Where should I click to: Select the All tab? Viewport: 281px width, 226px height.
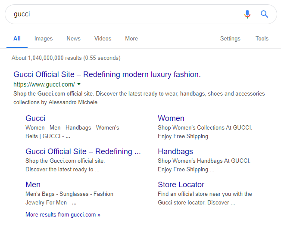pos(17,38)
